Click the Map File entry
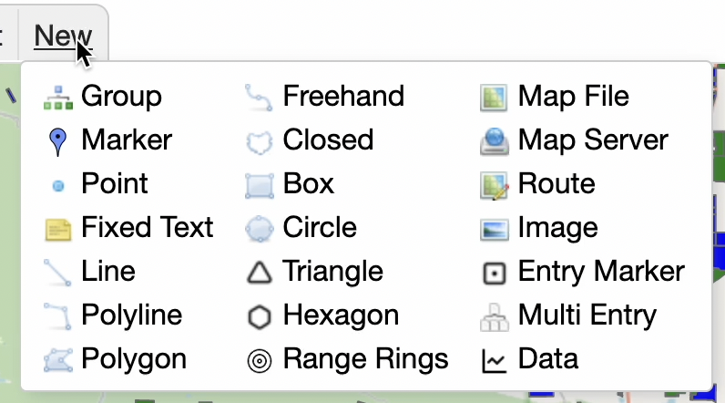Viewport: 725px width, 403px height. point(573,96)
